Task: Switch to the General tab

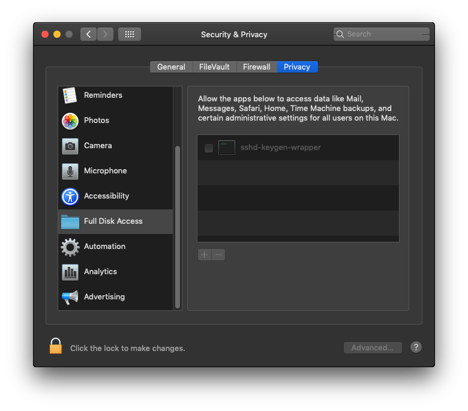Action: pyautogui.click(x=171, y=67)
